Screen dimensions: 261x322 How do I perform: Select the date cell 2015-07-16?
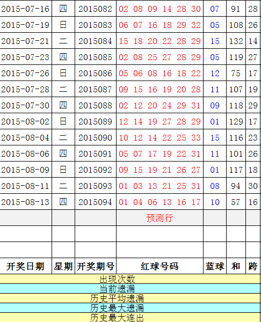click(25, 9)
